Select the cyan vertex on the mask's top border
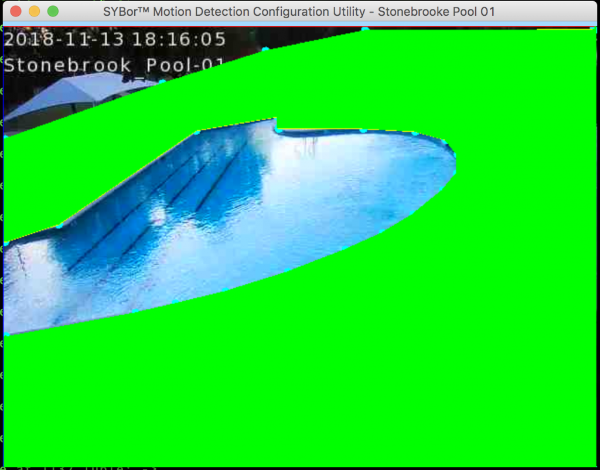This screenshot has width=600, height=470. pos(365,28)
